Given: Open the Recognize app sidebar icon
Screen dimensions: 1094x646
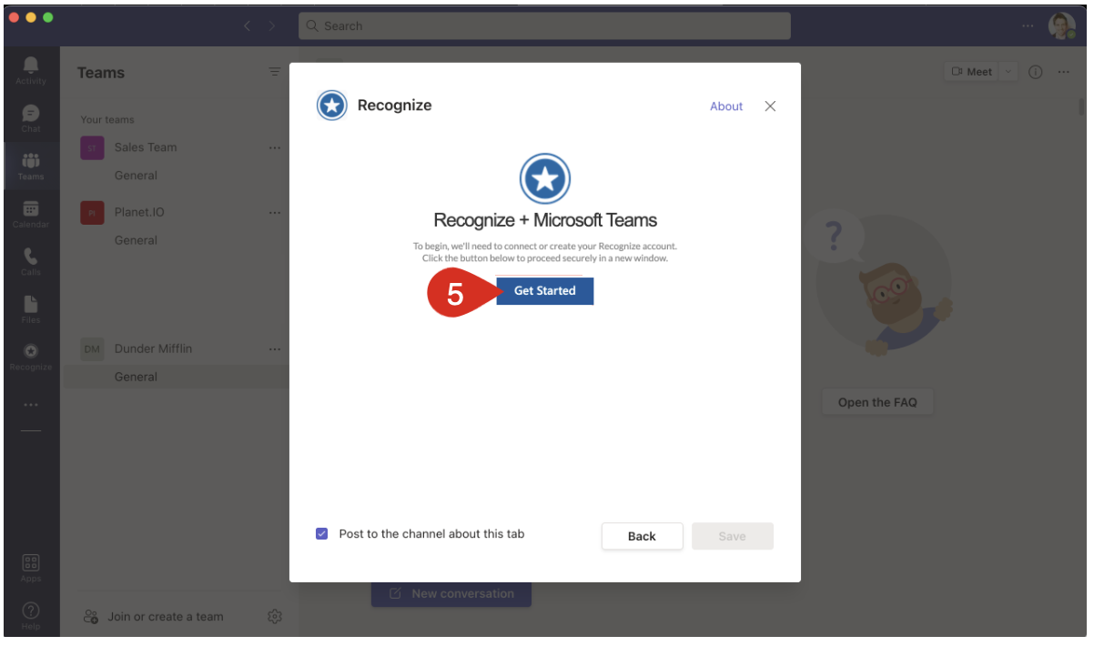Looking at the screenshot, I should tap(31, 355).
